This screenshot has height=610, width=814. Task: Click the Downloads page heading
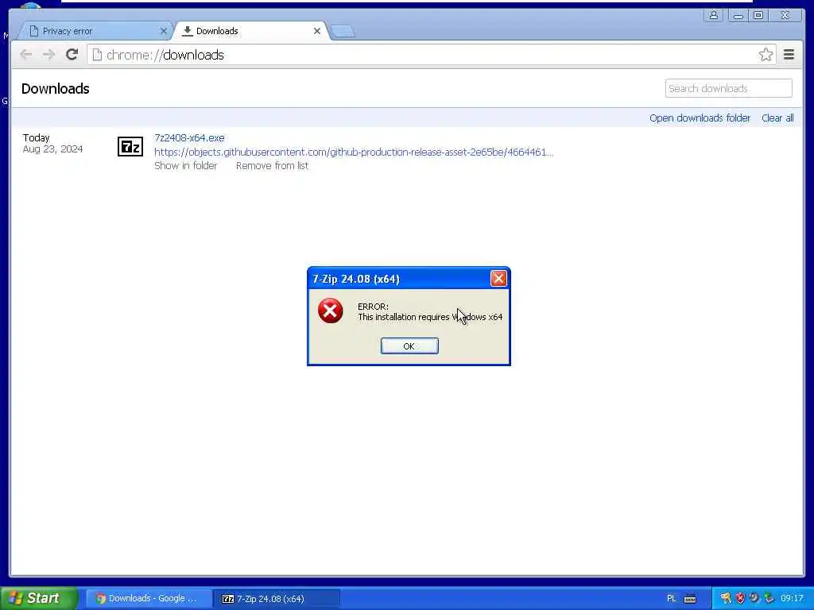(x=56, y=89)
